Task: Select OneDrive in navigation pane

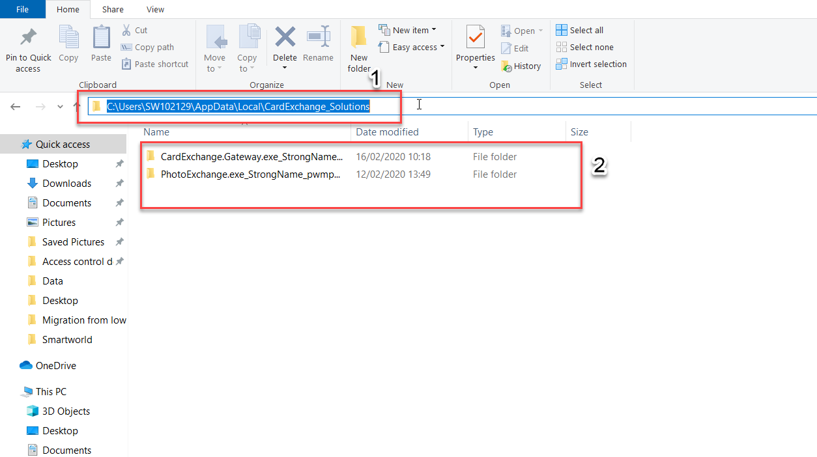Action: 55,365
